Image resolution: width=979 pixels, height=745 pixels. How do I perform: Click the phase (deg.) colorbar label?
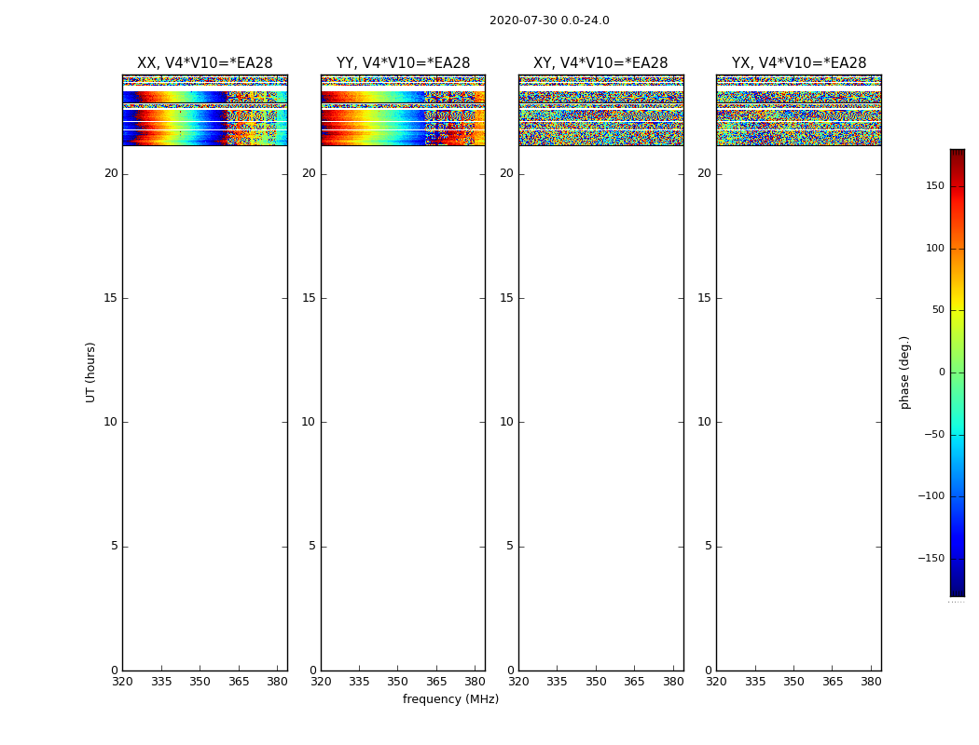[904, 372]
